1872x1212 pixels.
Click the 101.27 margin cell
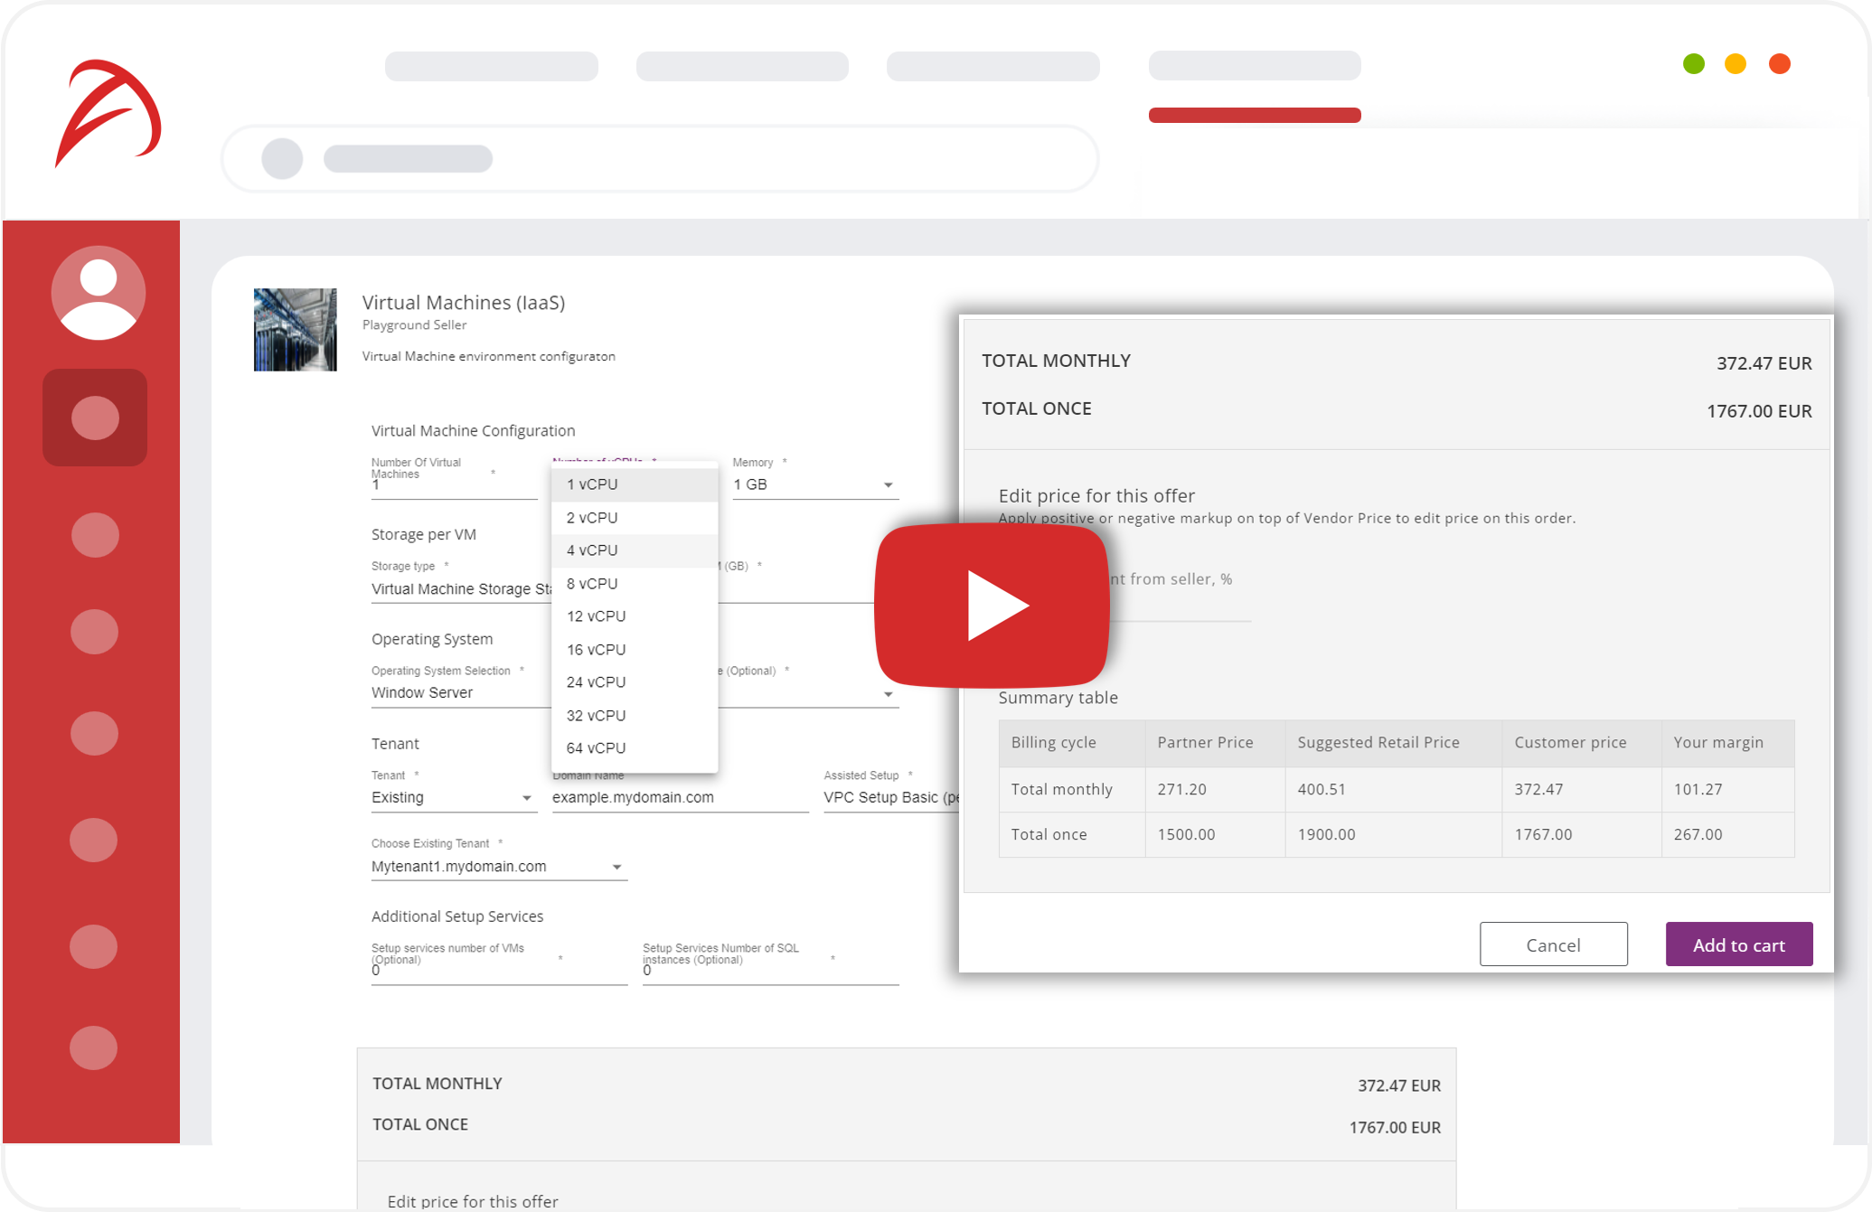(x=1727, y=790)
